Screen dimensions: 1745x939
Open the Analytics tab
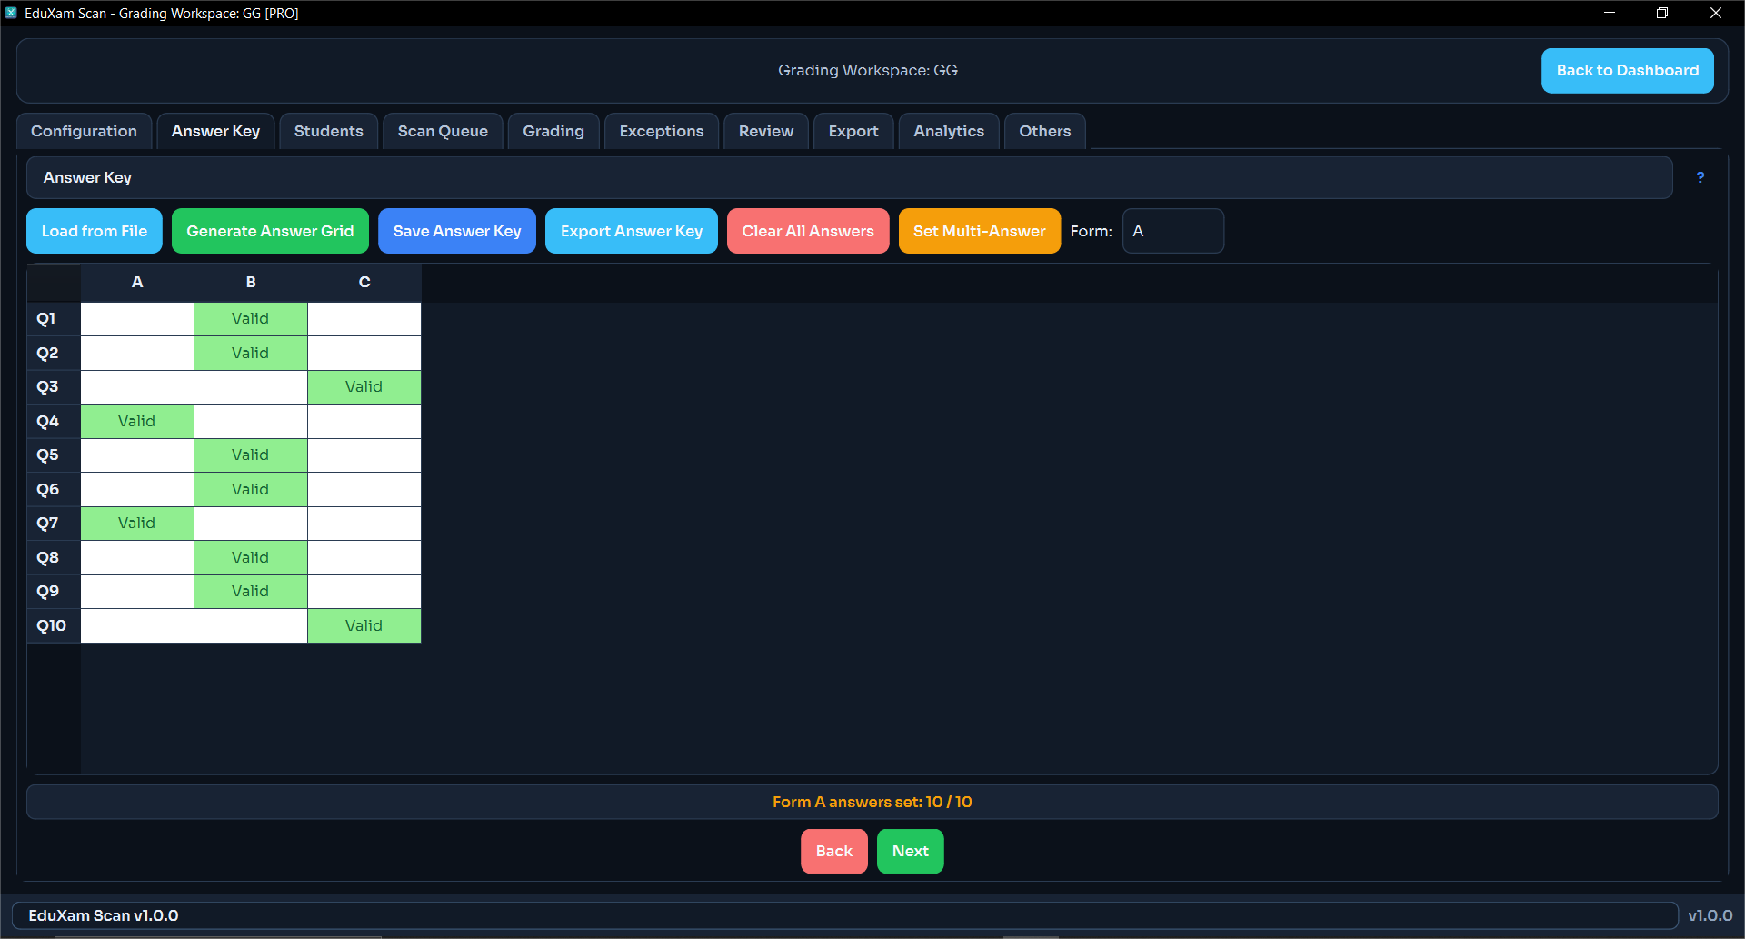[x=948, y=131]
